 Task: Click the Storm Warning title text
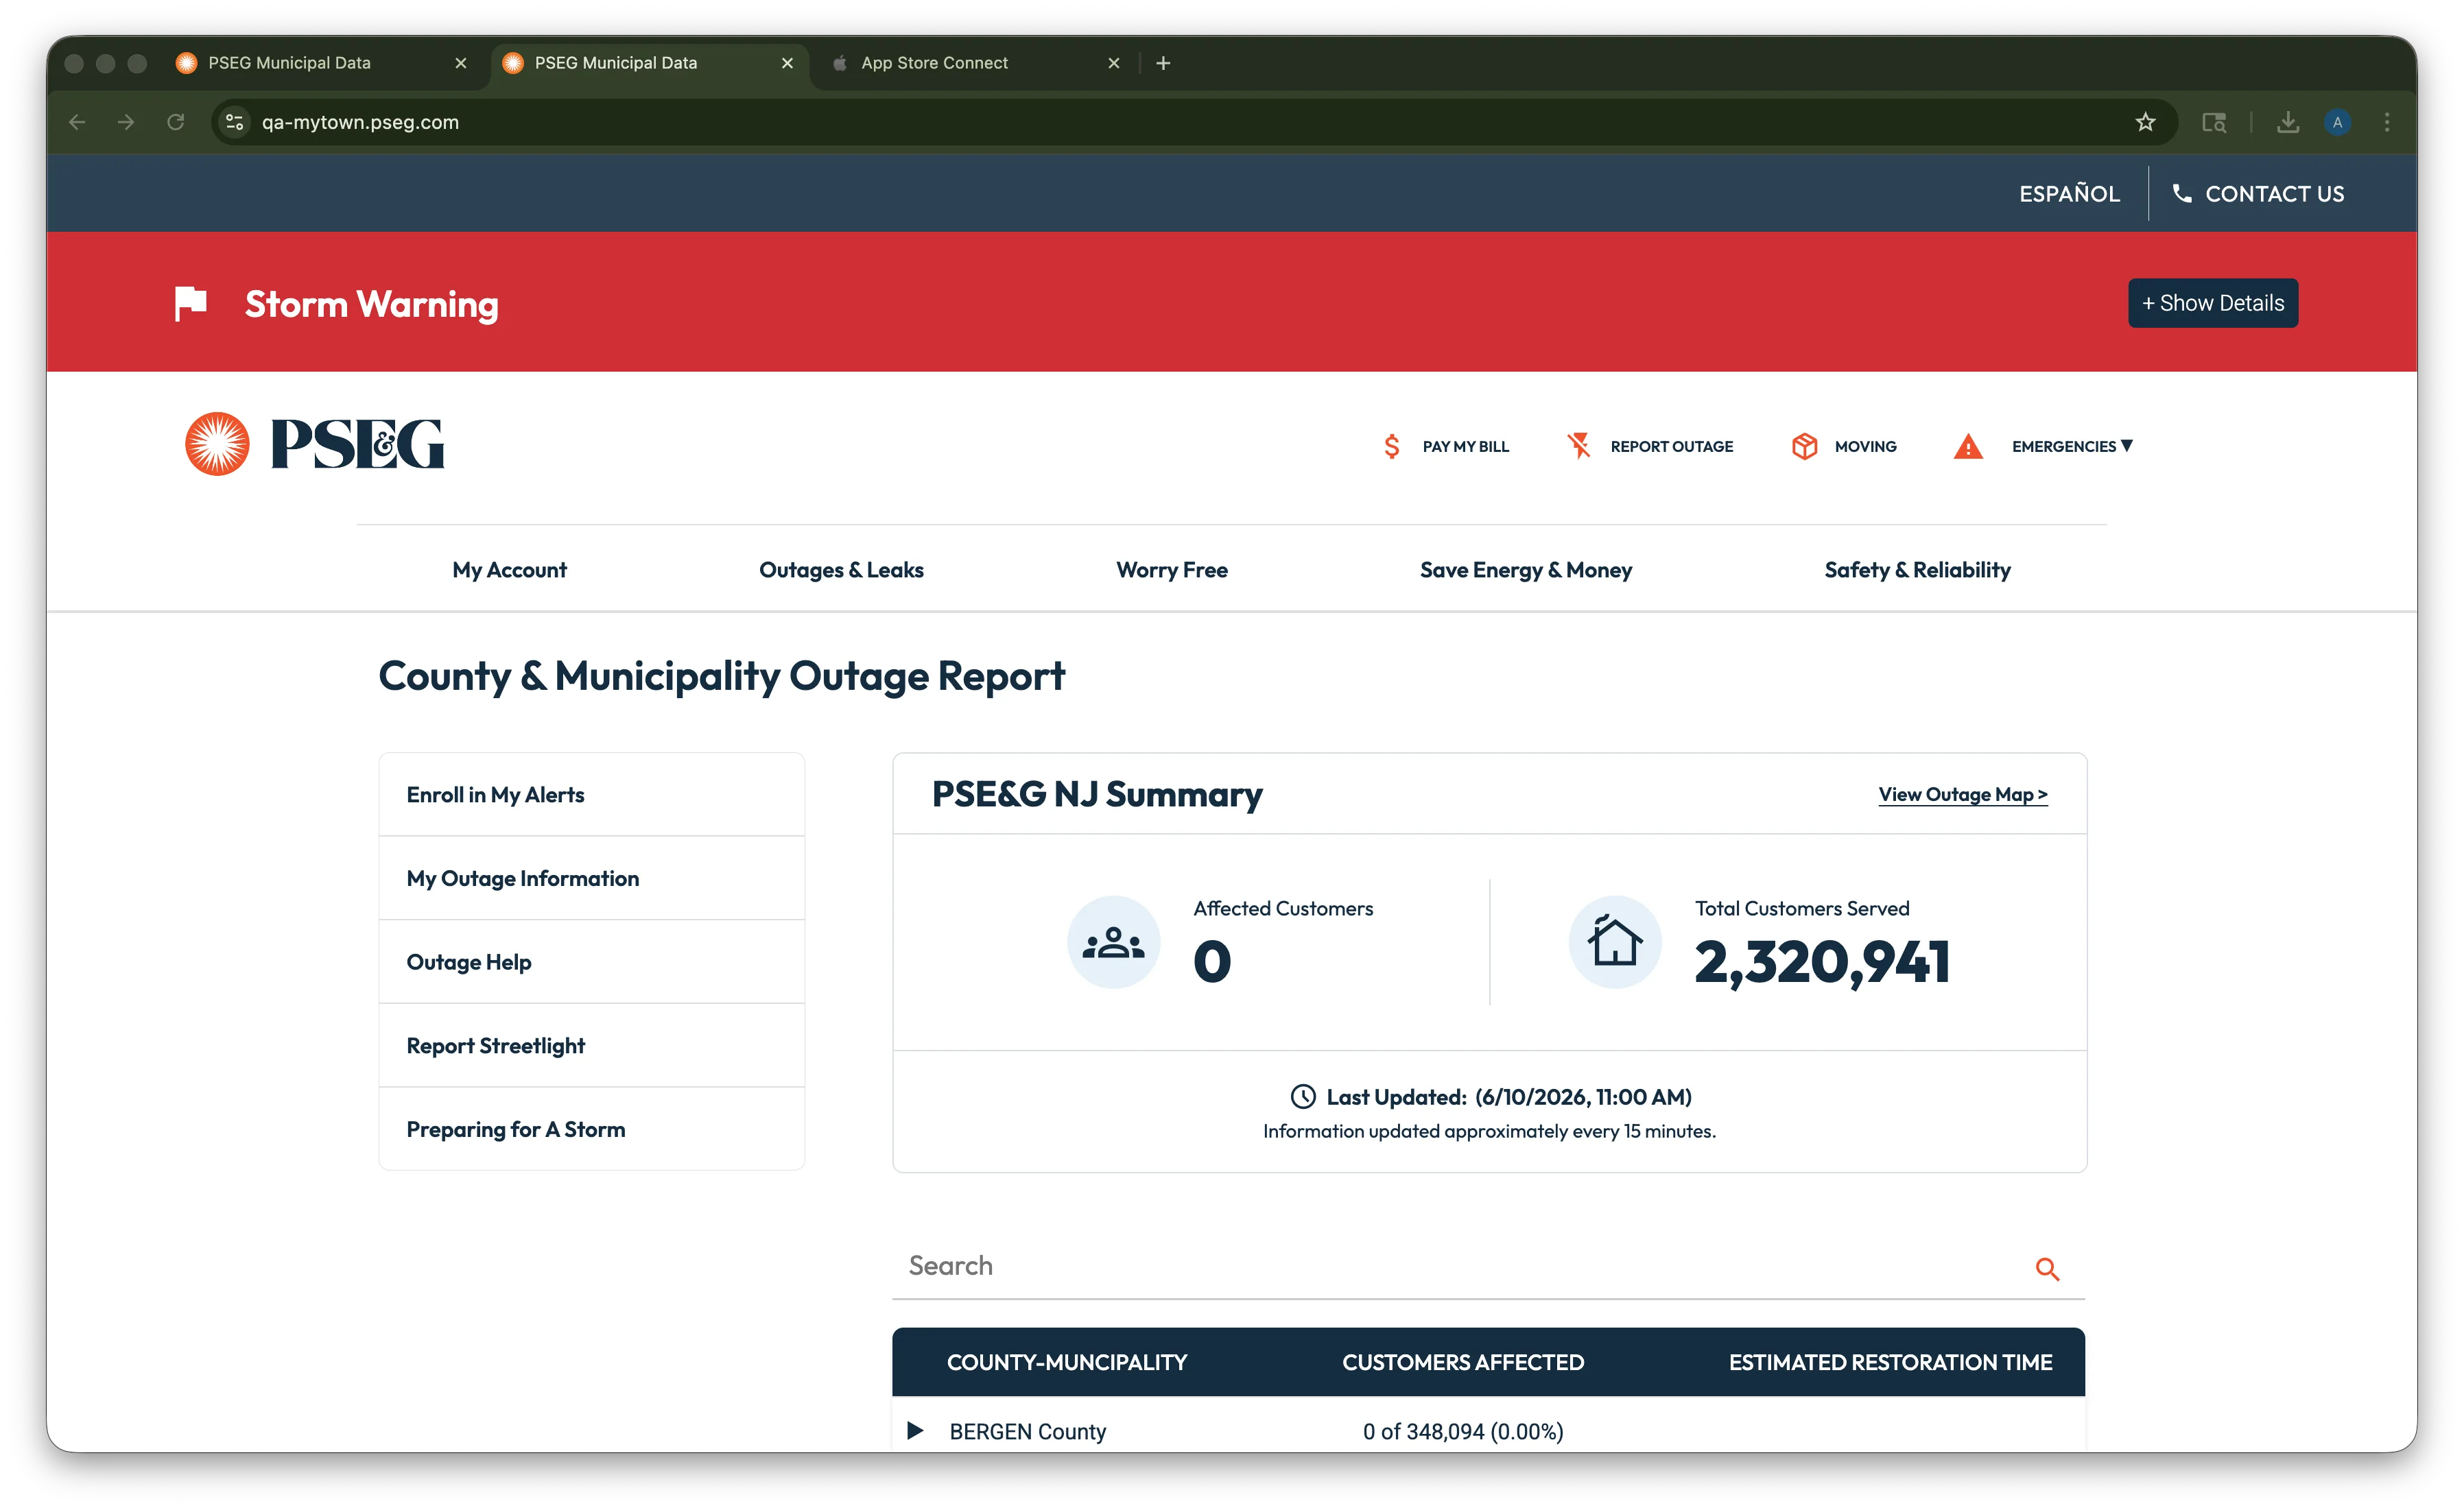pyautogui.click(x=371, y=304)
